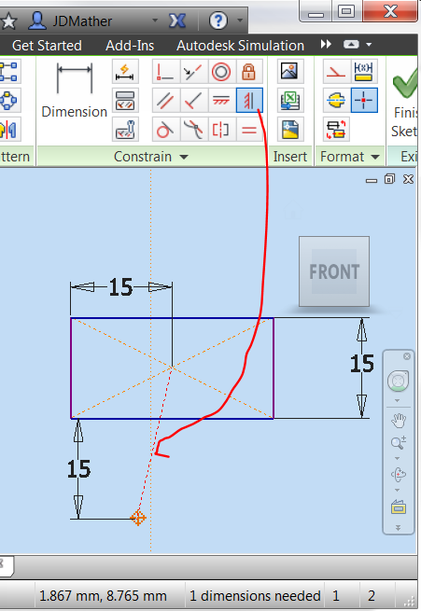Click the Favorites star icon

[8, 21]
